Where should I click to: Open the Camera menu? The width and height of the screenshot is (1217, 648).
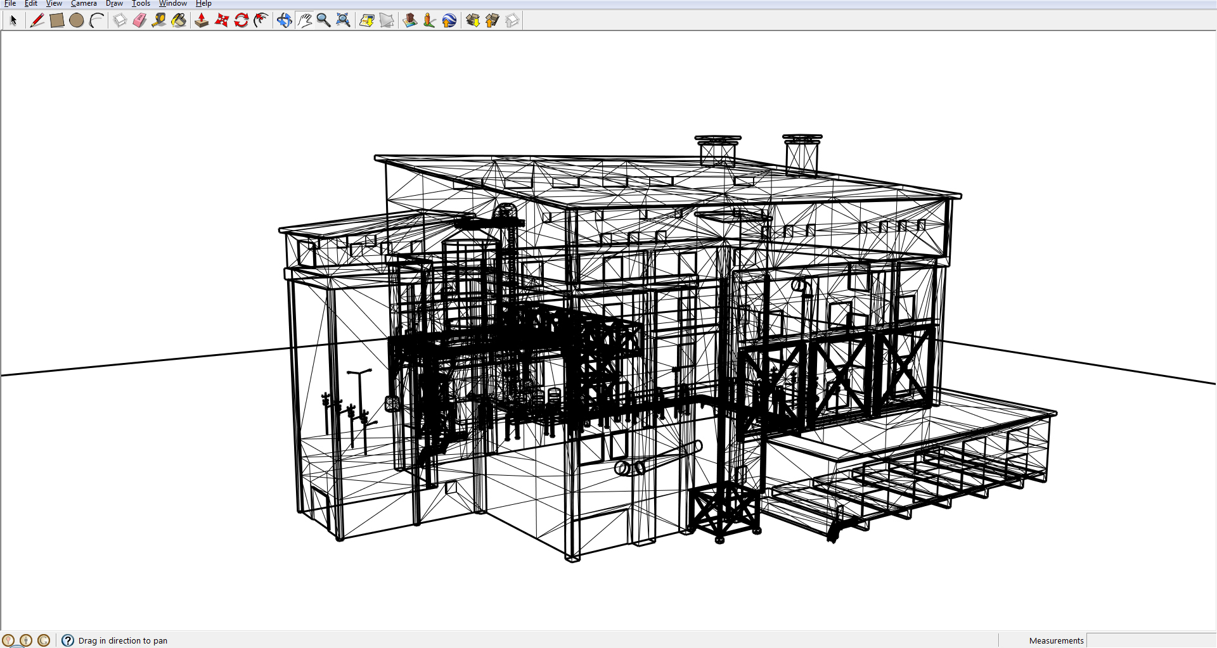click(x=83, y=4)
